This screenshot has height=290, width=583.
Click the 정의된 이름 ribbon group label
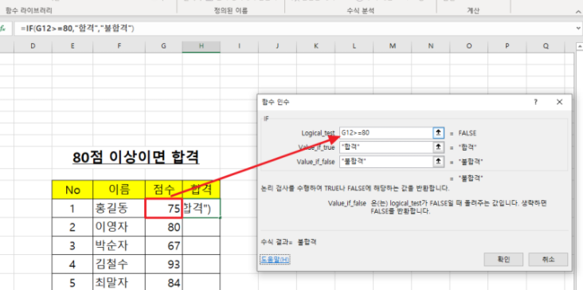pyautogui.click(x=230, y=11)
